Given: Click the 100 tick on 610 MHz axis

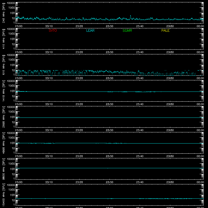Looking at the screenshot, I should click(x=12, y=65).
